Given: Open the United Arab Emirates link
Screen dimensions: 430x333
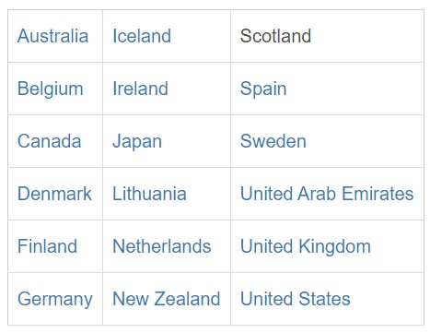Looking at the screenshot, I should [327, 194].
